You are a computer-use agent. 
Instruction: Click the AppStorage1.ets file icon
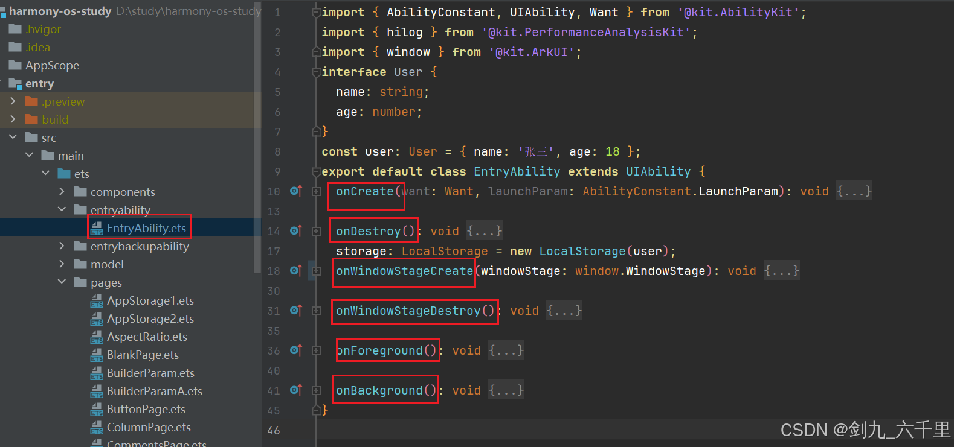(x=97, y=301)
